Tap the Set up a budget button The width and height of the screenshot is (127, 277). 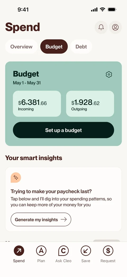click(x=63, y=130)
